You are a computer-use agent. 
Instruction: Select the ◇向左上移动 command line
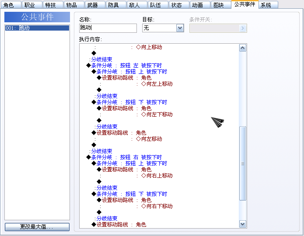(157, 84)
